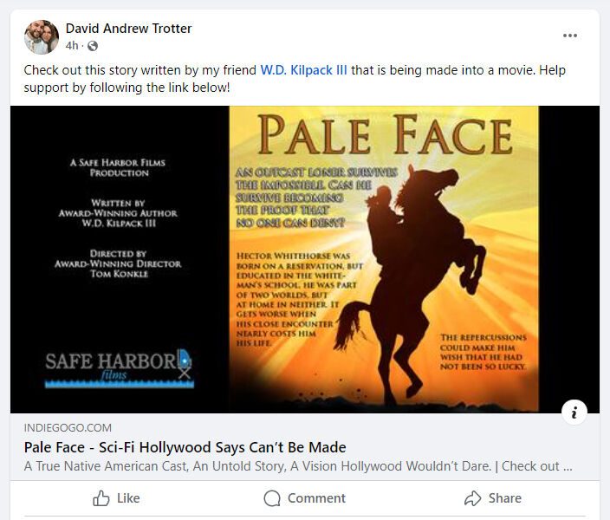Open W.D. Kilpack III's tagged profile
610x520 pixels.
303,70
